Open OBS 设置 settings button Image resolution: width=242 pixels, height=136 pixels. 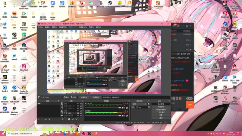pos(161,115)
